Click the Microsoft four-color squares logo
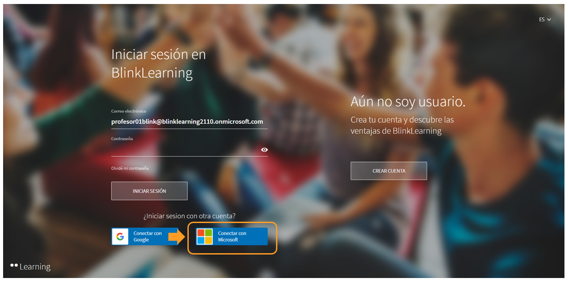 click(205, 237)
